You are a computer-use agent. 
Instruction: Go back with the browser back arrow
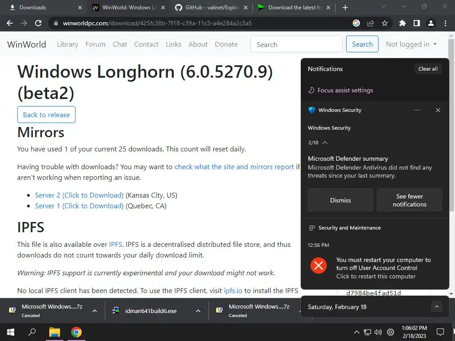click(x=10, y=23)
